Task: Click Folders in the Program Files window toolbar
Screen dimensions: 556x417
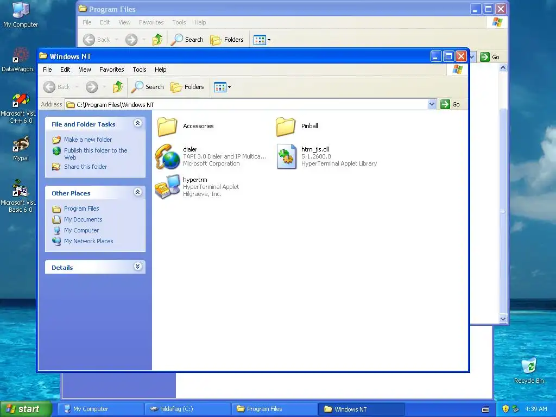Action: (x=227, y=40)
